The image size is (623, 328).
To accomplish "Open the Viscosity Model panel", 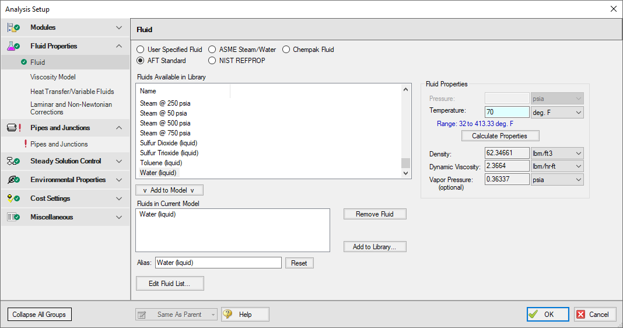I will pyautogui.click(x=53, y=77).
